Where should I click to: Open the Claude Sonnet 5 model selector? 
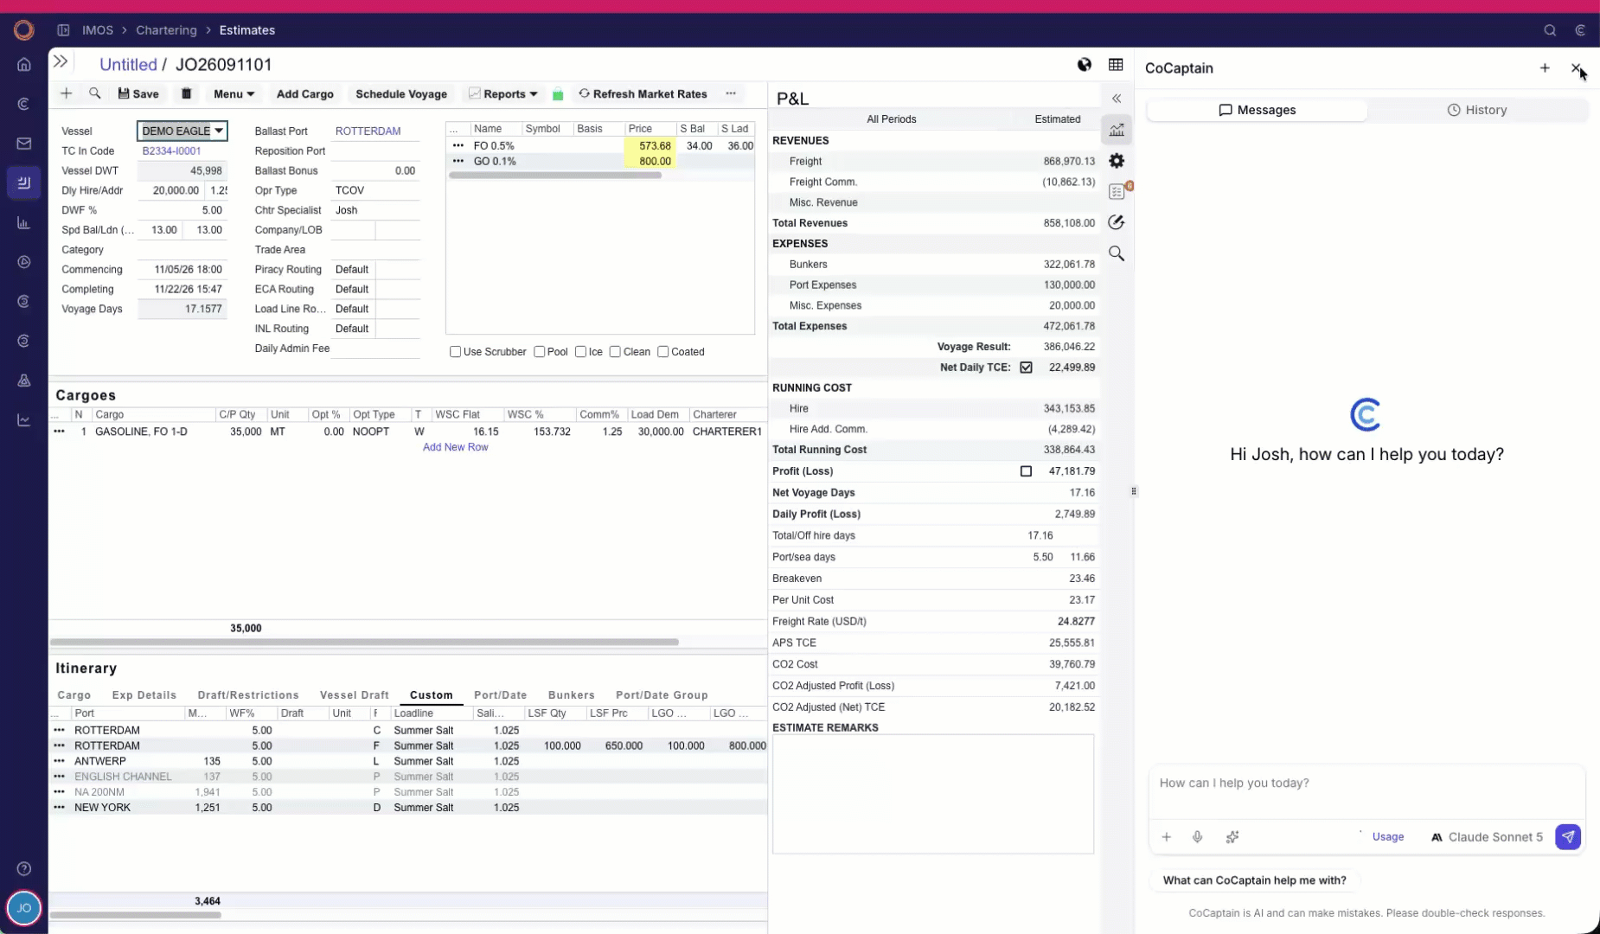click(1487, 837)
